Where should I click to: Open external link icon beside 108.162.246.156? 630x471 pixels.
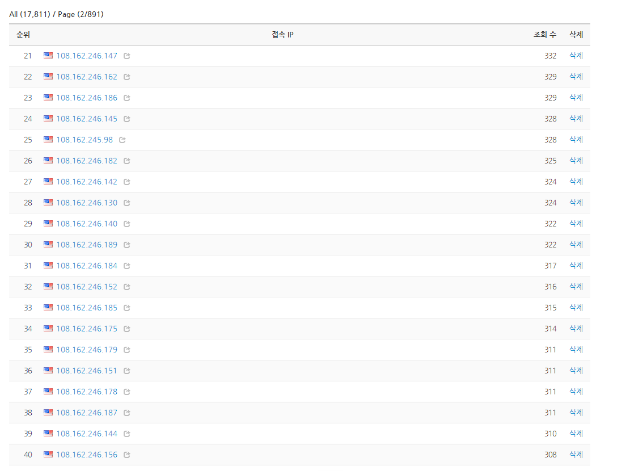[127, 455]
